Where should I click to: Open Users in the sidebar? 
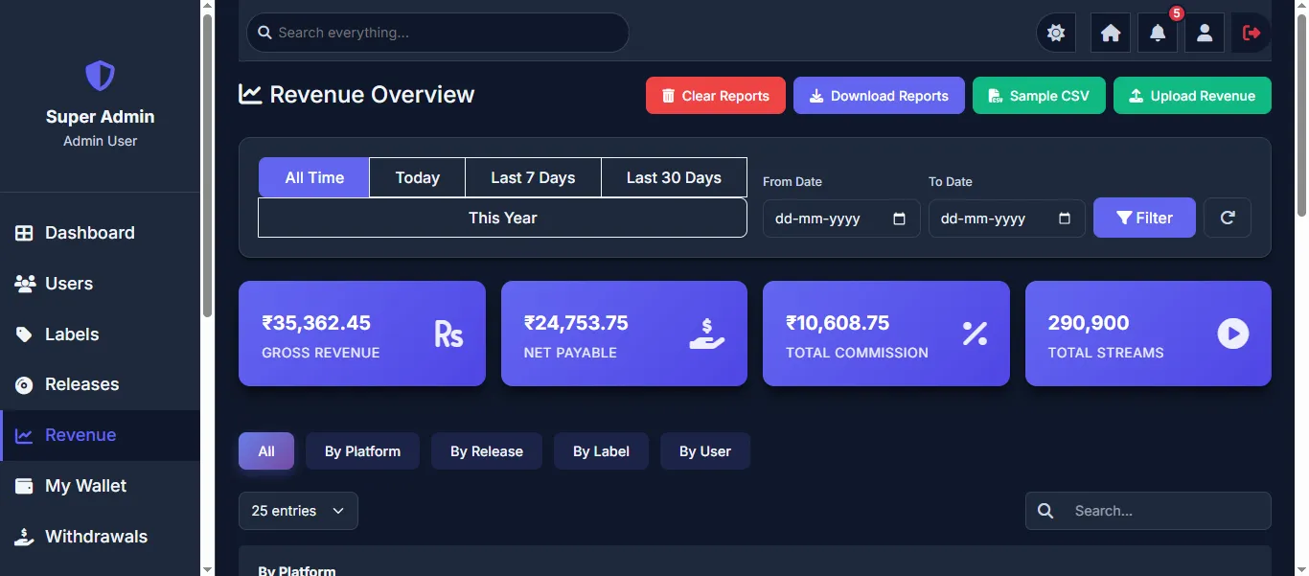(100, 284)
